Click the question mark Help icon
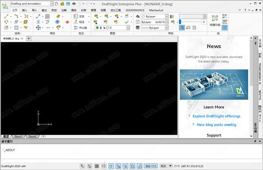This screenshot has height=170, width=263. [245, 10]
